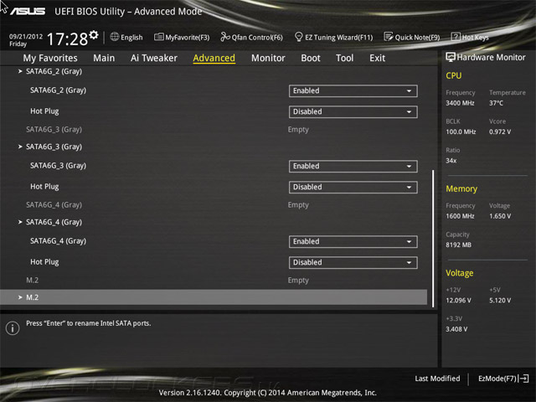Click the globe language icon
Screen dimensions: 536x402
115,37
